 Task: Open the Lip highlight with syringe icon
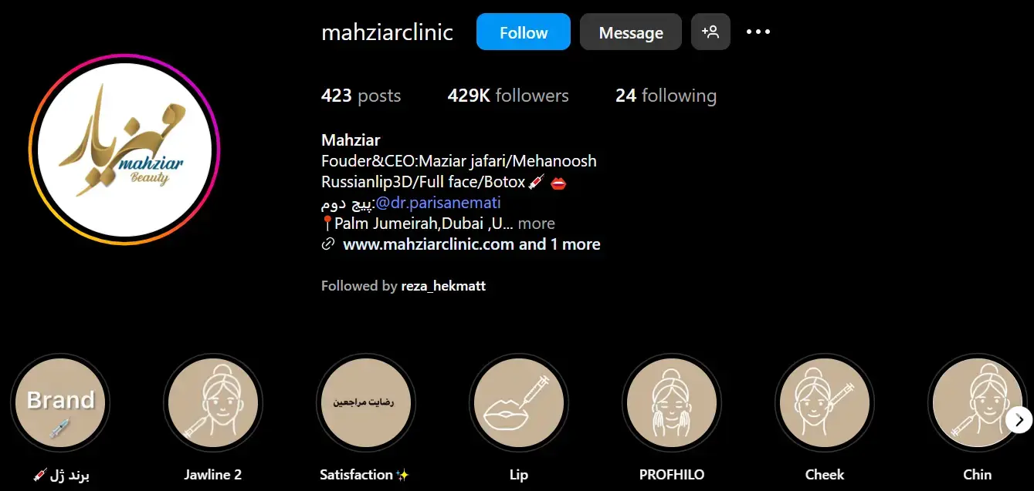tap(519, 402)
